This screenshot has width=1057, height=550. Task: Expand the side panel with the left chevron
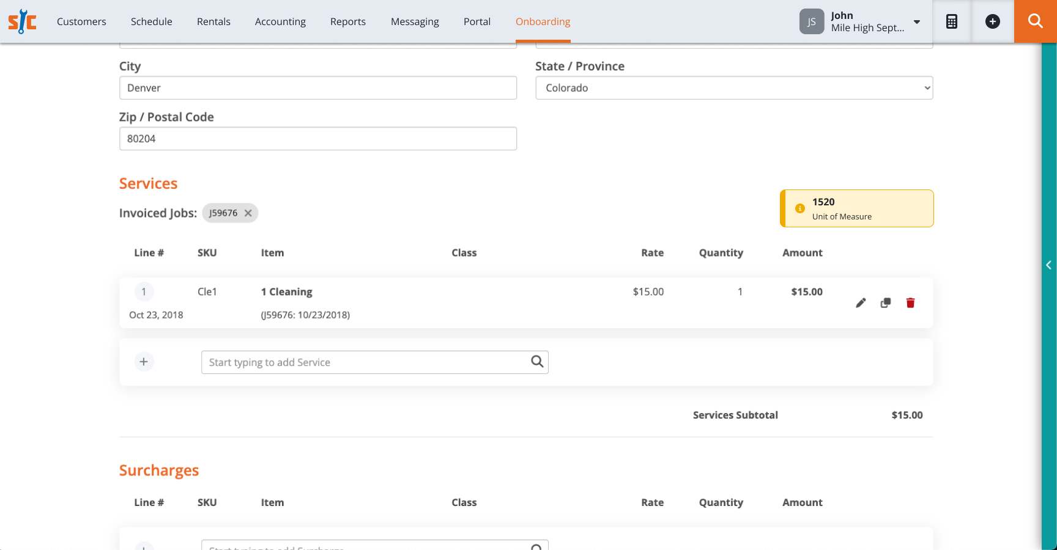point(1048,265)
